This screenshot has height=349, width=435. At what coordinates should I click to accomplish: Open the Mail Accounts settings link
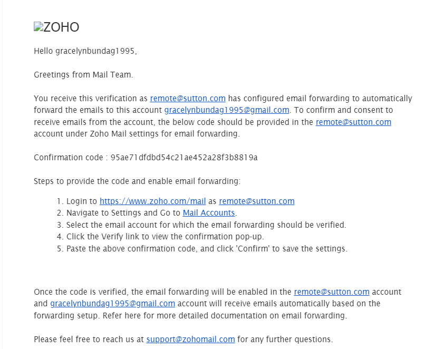coord(209,213)
